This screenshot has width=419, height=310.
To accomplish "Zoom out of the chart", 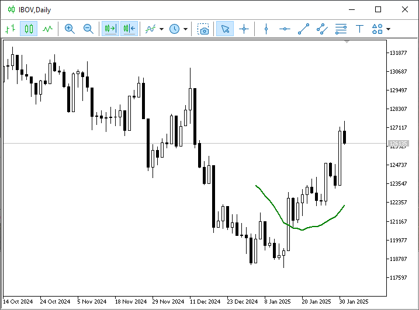I will 88,29.
